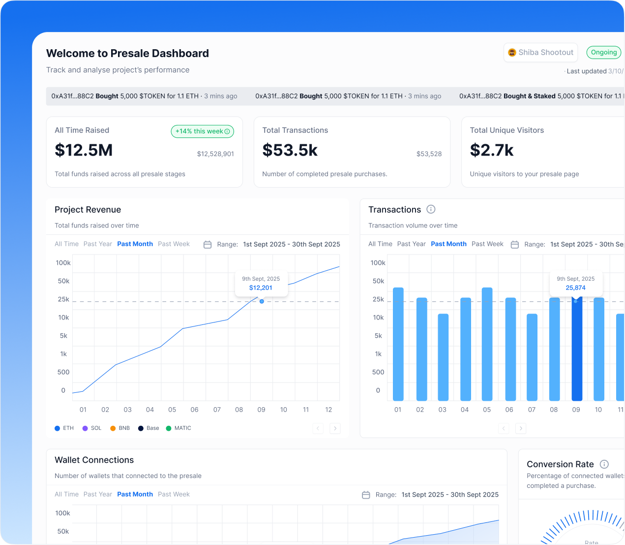Viewport: 625px width, 545px height.
Task: Select Past Year in Wallet Connections
Action: (x=98, y=494)
